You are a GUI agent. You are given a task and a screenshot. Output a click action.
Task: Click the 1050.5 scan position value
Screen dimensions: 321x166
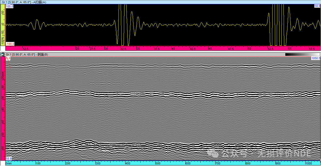point(315,58)
